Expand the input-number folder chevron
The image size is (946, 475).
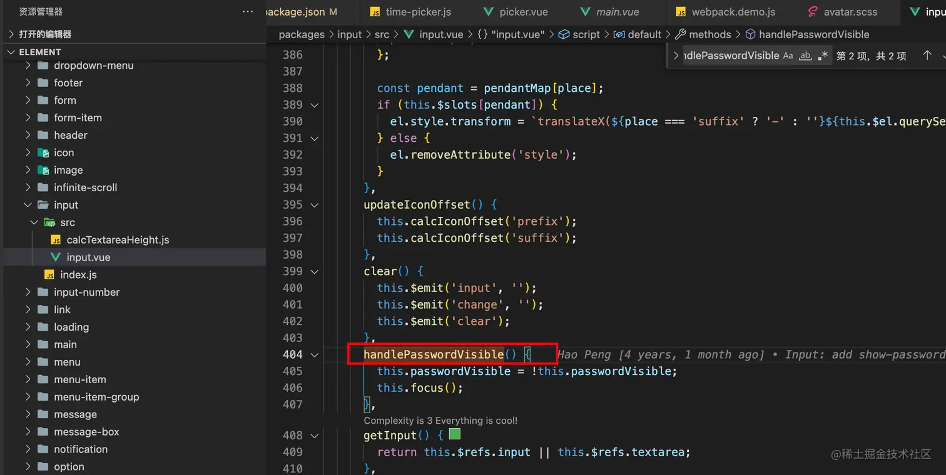coord(28,292)
